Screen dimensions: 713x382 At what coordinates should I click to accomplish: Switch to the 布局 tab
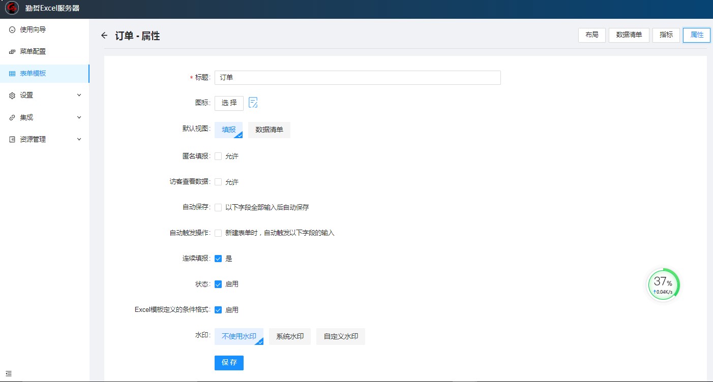pyautogui.click(x=591, y=35)
